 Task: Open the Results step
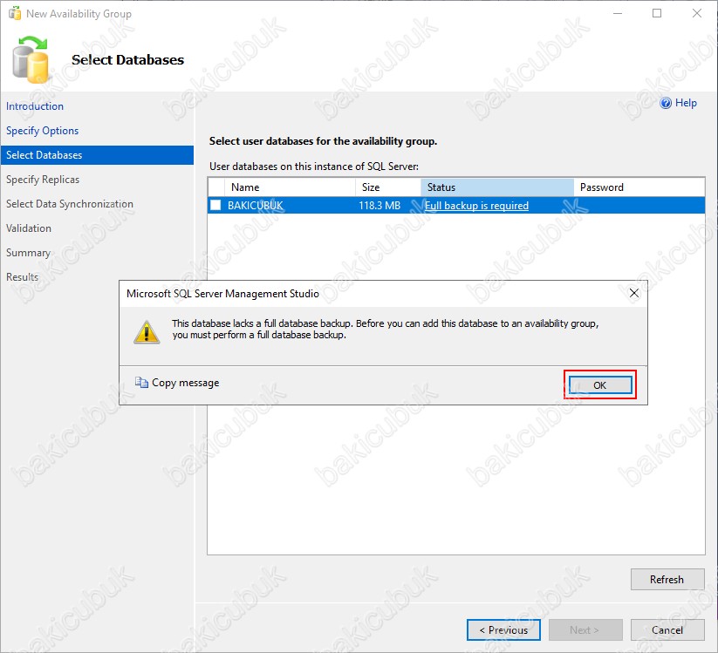(x=22, y=277)
